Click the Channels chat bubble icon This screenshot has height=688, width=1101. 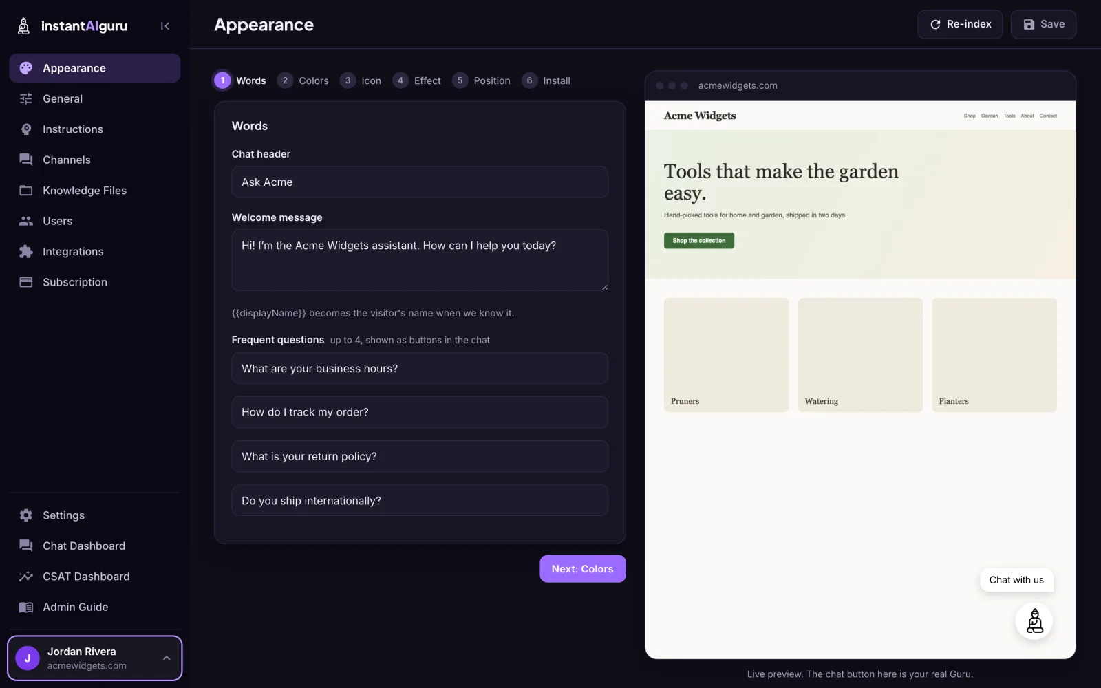(x=26, y=160)
